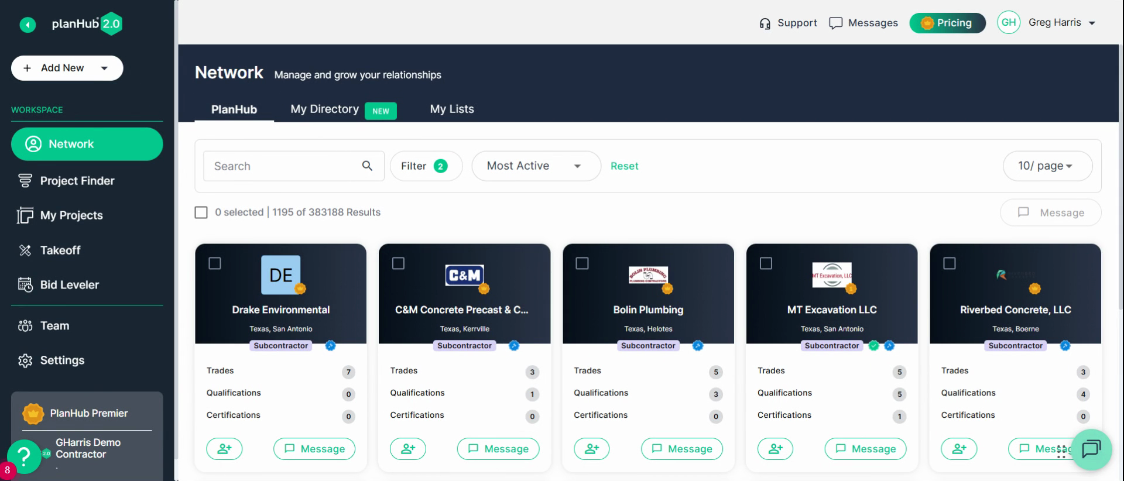Select the Drake Environmental card checkbox
1124x481 pixels.
click(x=215, y=263)
